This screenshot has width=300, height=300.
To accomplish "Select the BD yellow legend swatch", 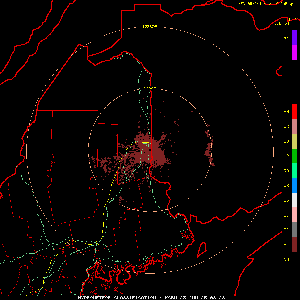I will click(294, 141).
